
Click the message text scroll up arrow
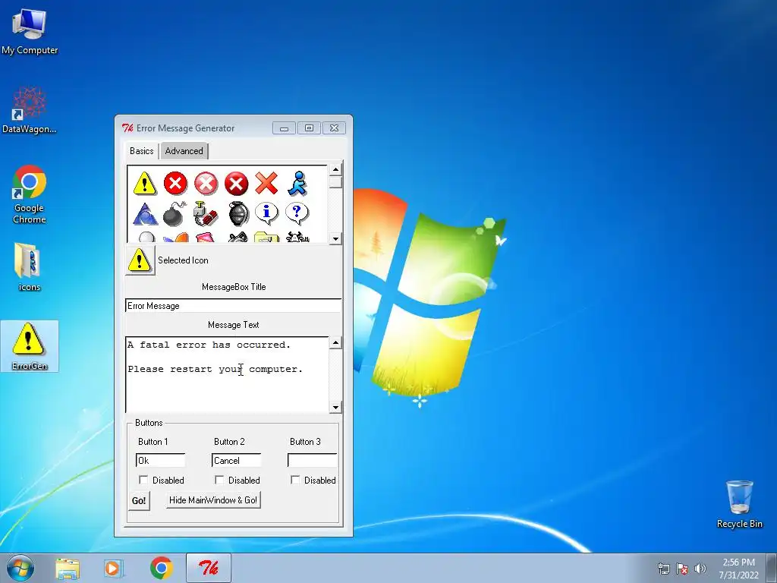[x=335, y=343]
